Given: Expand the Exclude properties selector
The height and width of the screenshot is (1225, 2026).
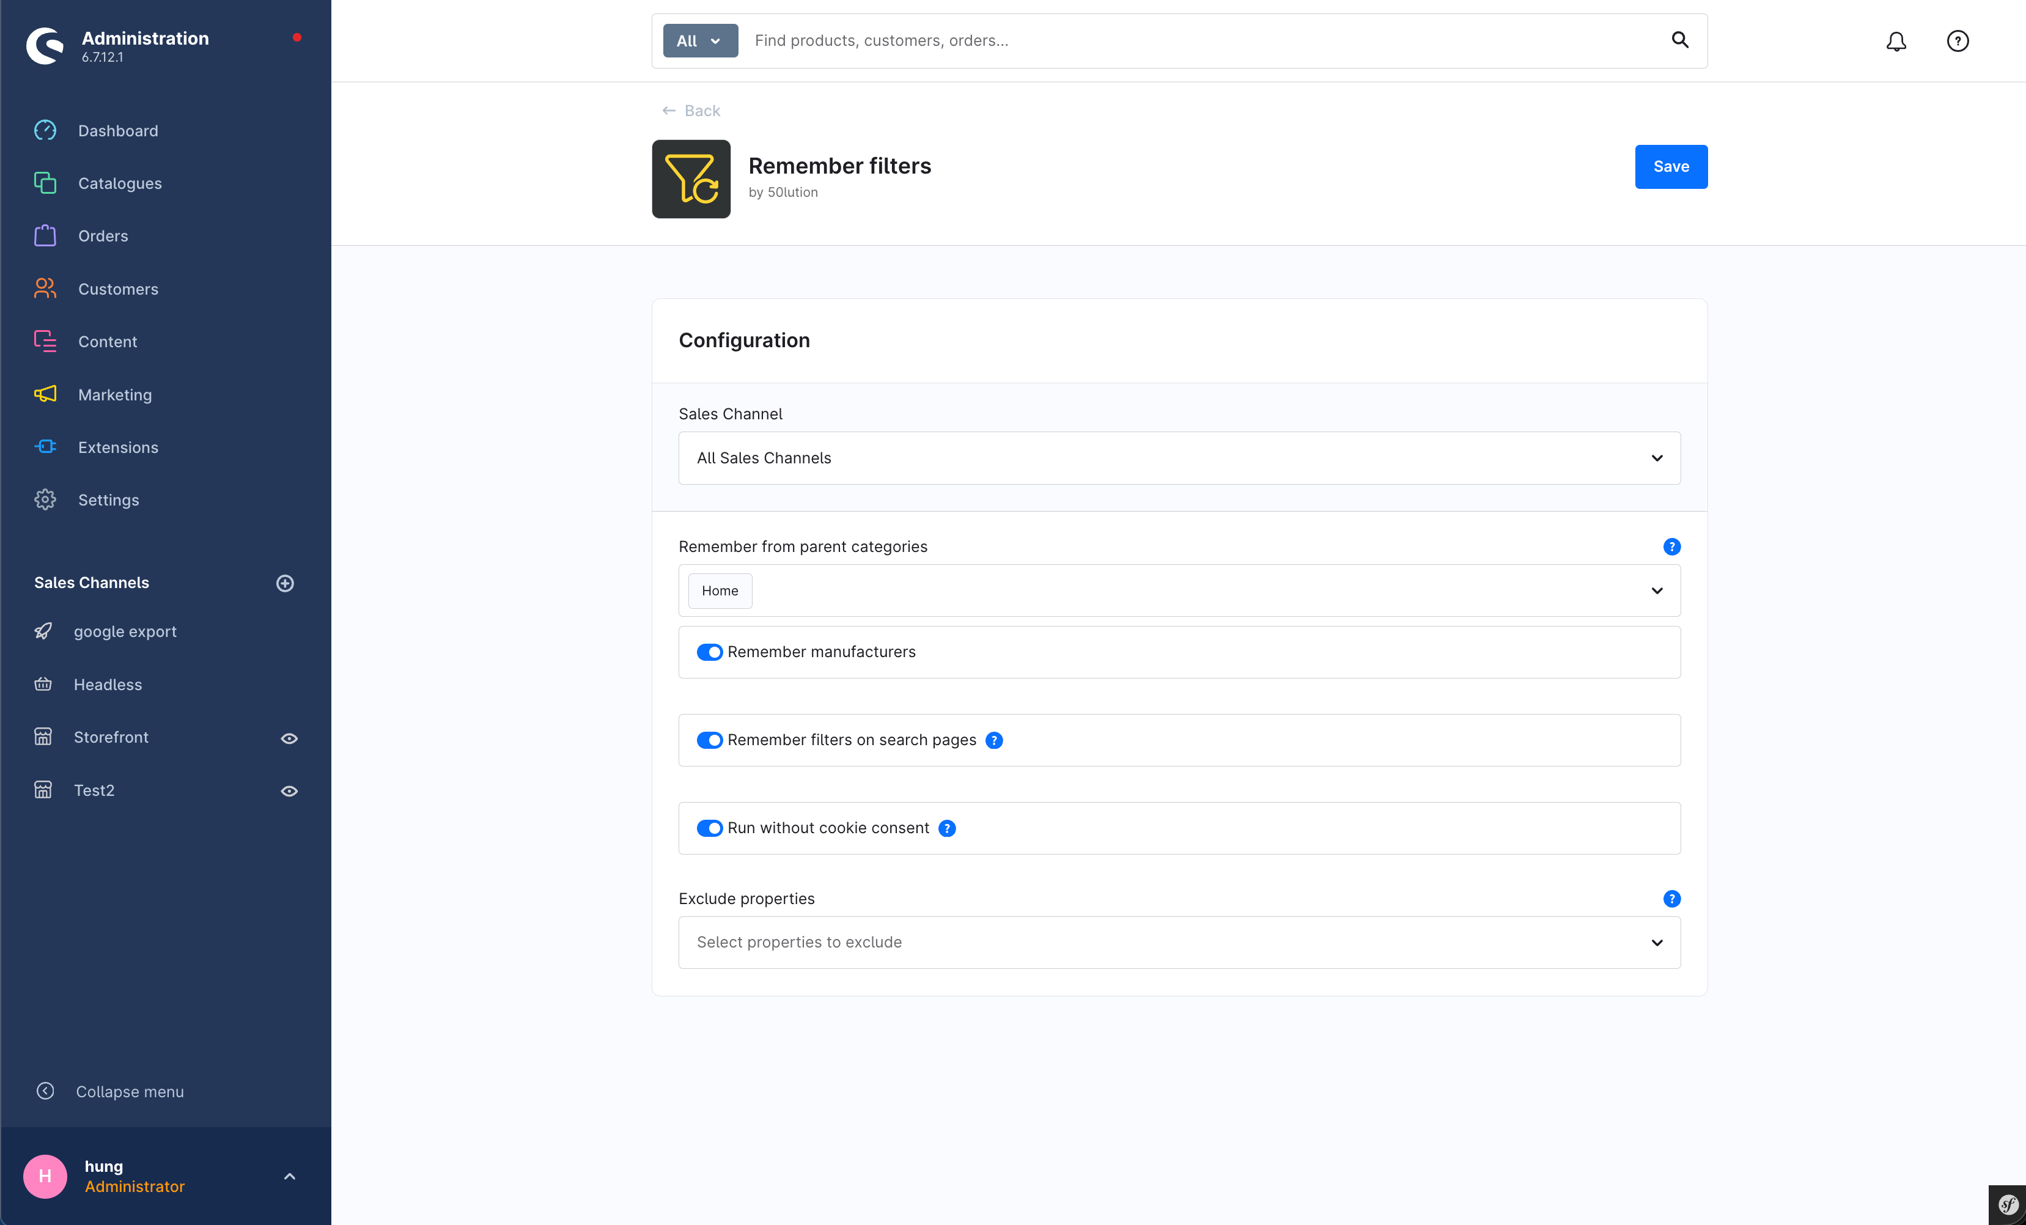Looking at the screenshot, I should click(1179, 942).
